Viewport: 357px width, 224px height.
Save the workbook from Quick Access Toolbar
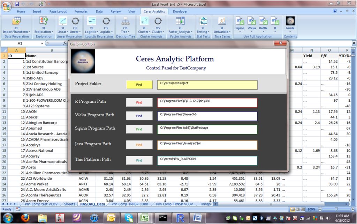17,4
